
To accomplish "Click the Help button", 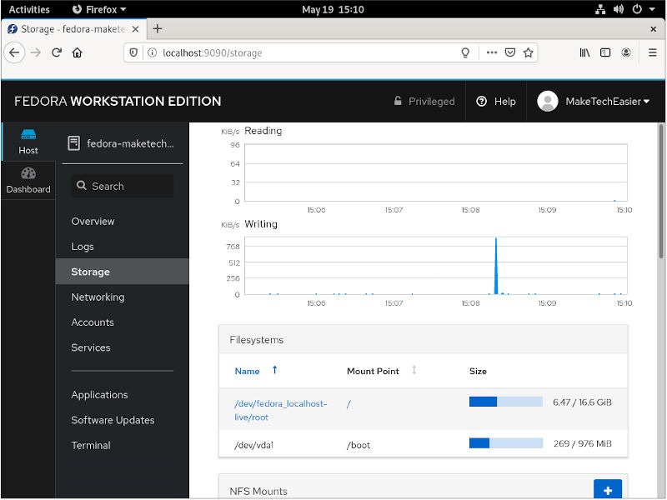I will (x=496, y=102).
